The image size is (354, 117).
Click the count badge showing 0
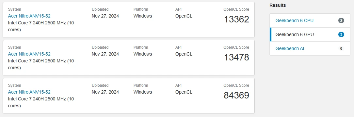click(x=341, y=48)
